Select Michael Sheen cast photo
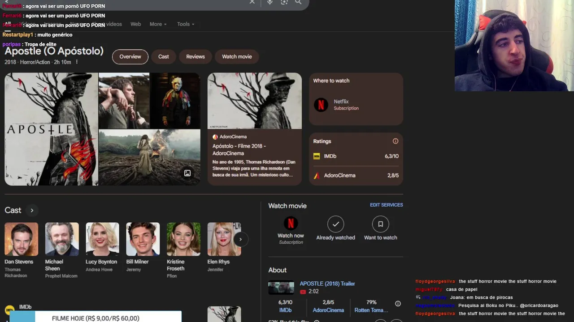 pyautogui.click(x=62, y=239)
